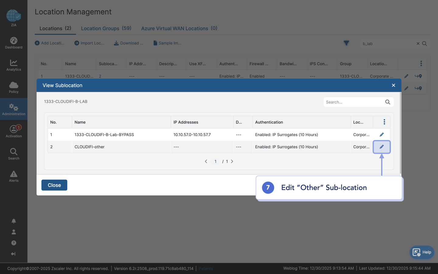The height and width of the screenshot is (274, 438).
Task: Open the filter funnel for locations
Action: tap(346, 43)
